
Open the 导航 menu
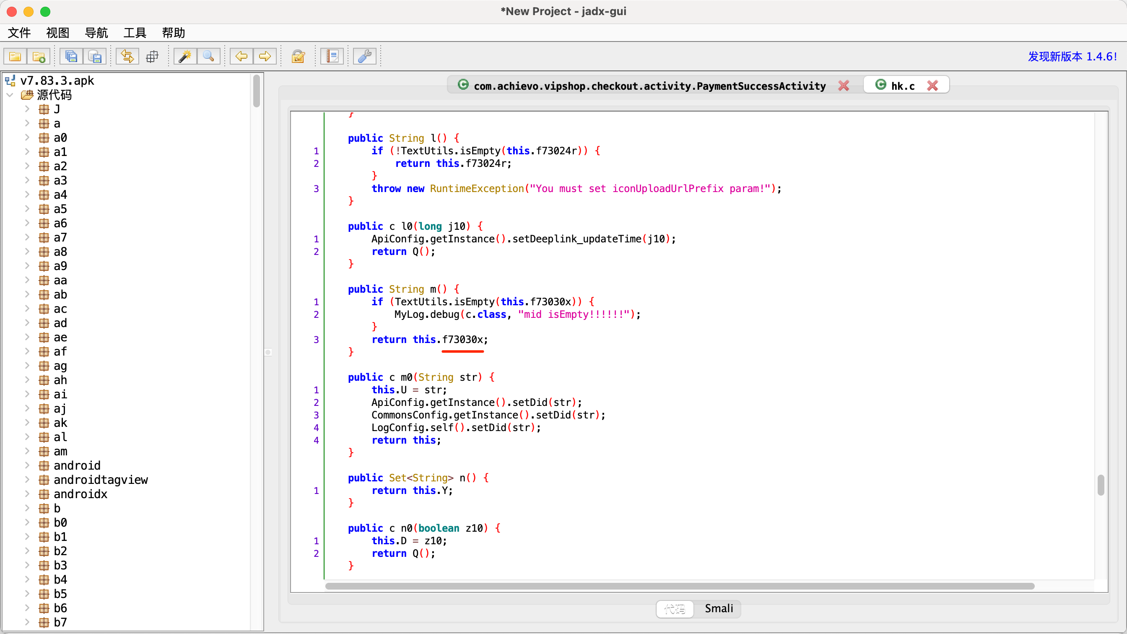click(x=96, y=33)
